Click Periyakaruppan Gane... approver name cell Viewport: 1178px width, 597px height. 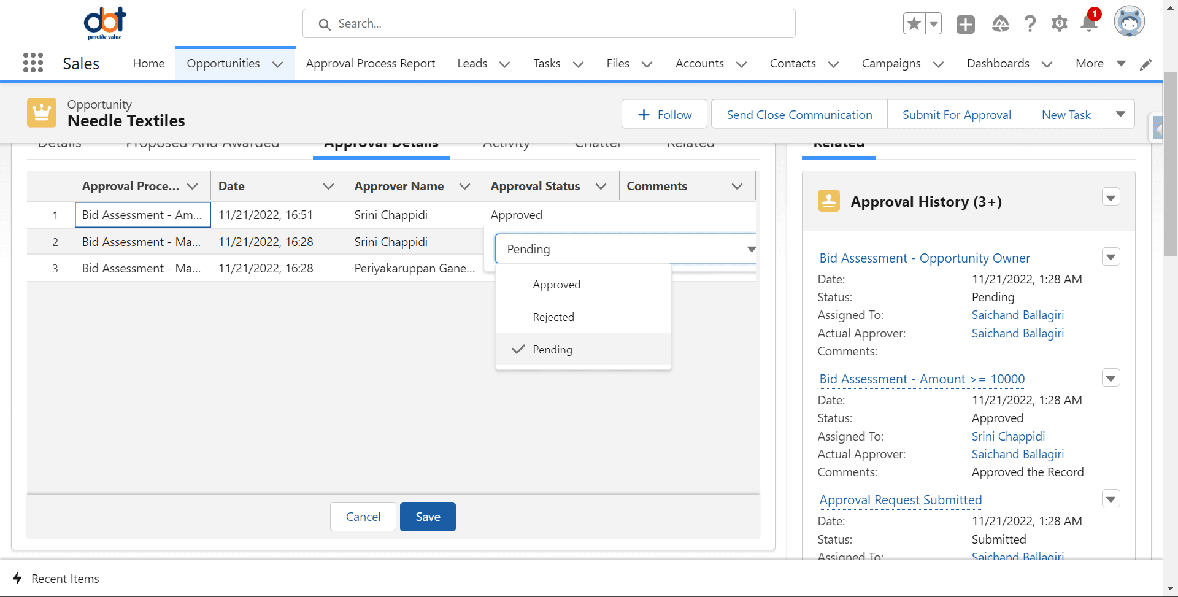coord(415,268)
